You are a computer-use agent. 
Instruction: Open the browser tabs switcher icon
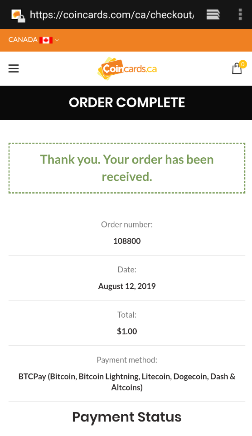click(x=213, y=15)
